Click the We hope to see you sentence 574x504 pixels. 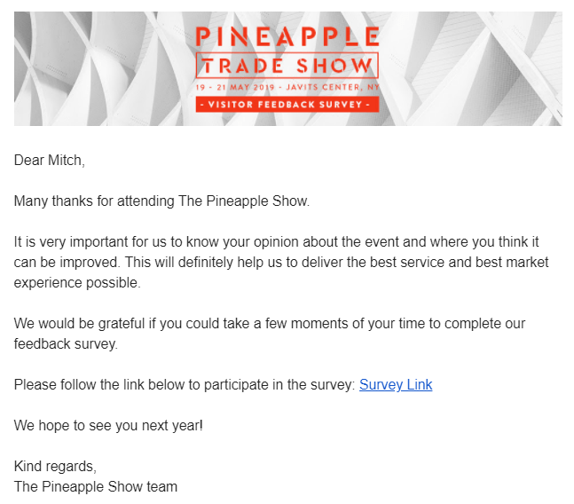click(108, 426)
